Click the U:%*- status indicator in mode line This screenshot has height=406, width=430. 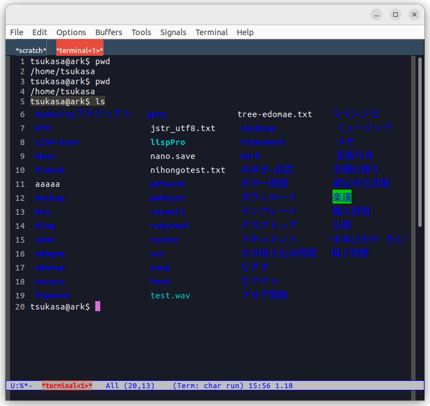point(21,386)
